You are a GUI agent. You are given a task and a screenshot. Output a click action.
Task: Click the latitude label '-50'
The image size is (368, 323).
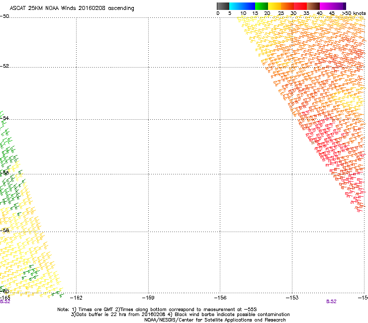pos(4,16)
